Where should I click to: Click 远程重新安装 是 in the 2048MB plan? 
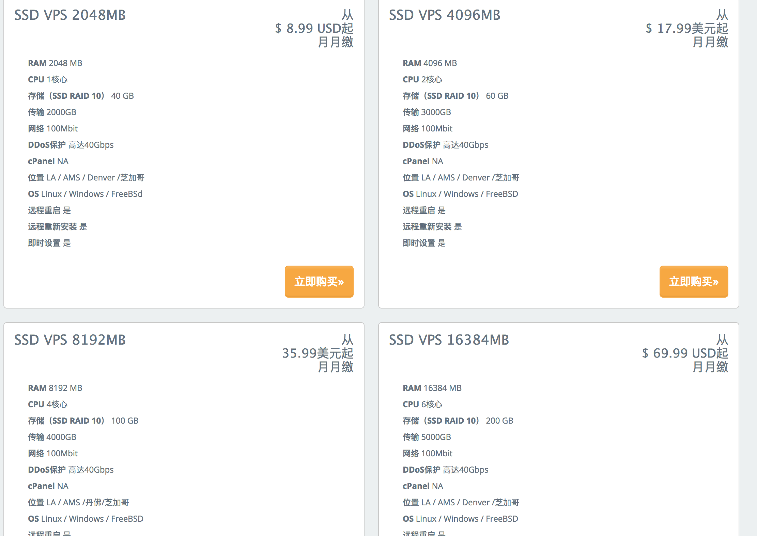[58, 226]
